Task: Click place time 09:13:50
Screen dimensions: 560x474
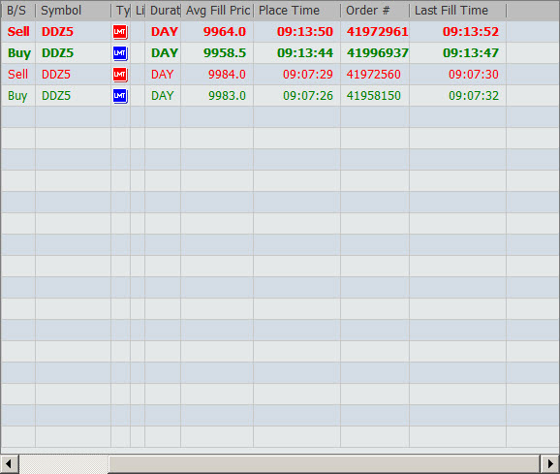Action: click(x=305, y=32)
